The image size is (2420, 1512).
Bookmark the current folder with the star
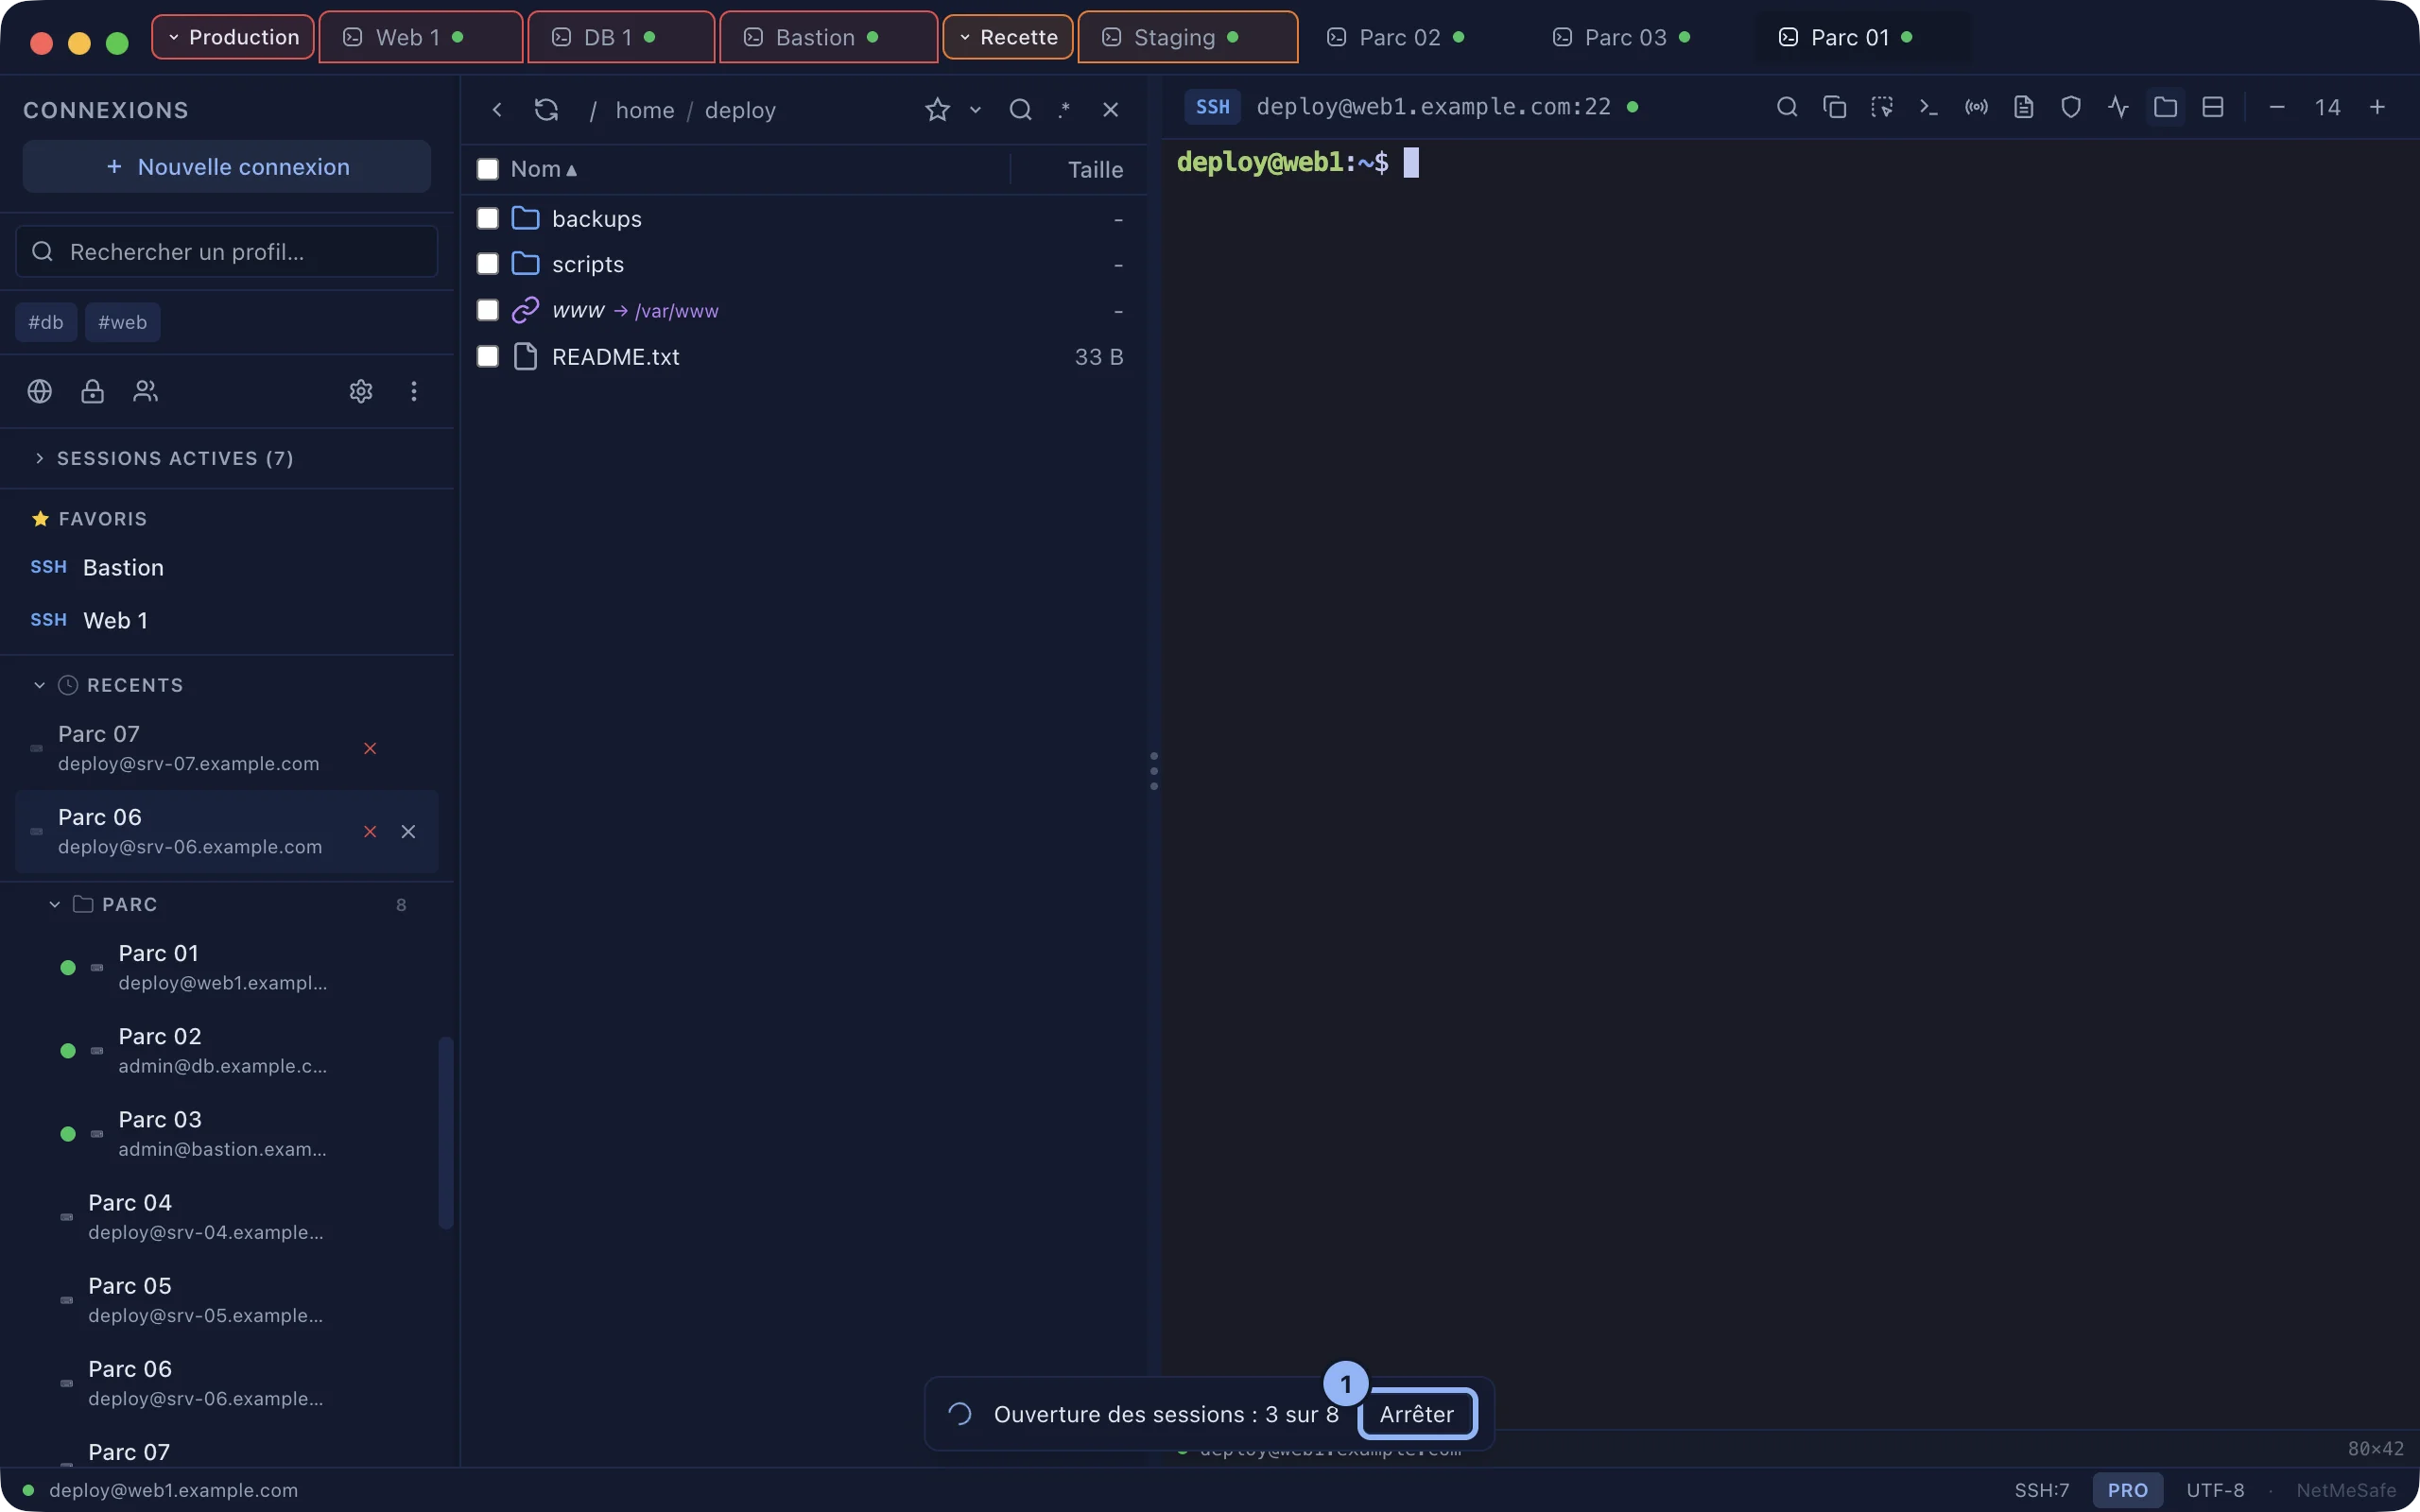(x=937, y=110)
